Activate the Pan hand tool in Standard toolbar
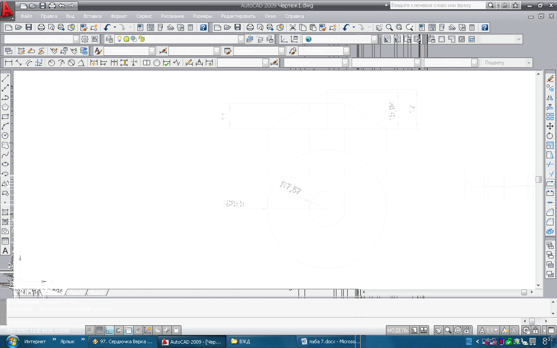The image size is (557, 348). point(379,27)
